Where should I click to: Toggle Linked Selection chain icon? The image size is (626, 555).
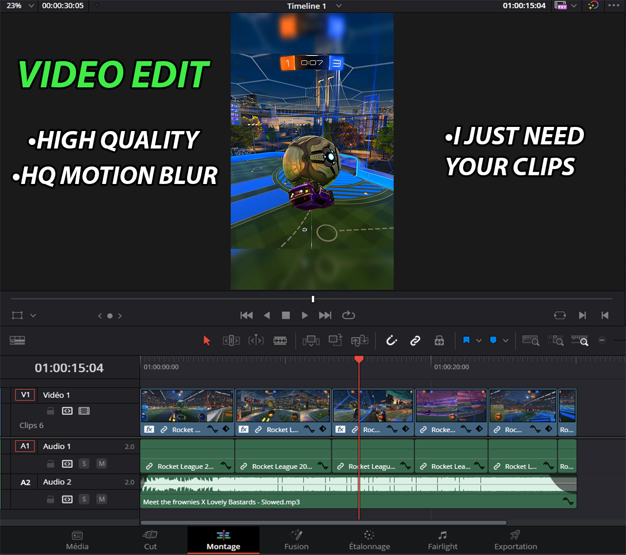point(415,340)
